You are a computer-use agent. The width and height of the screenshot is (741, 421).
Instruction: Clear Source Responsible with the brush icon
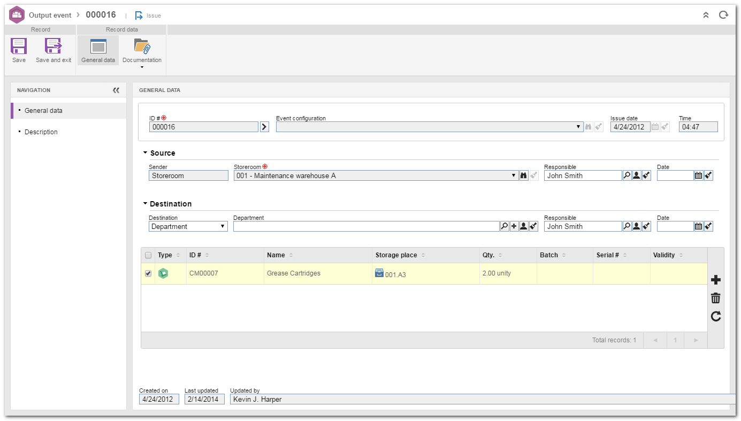coord(646,175)
